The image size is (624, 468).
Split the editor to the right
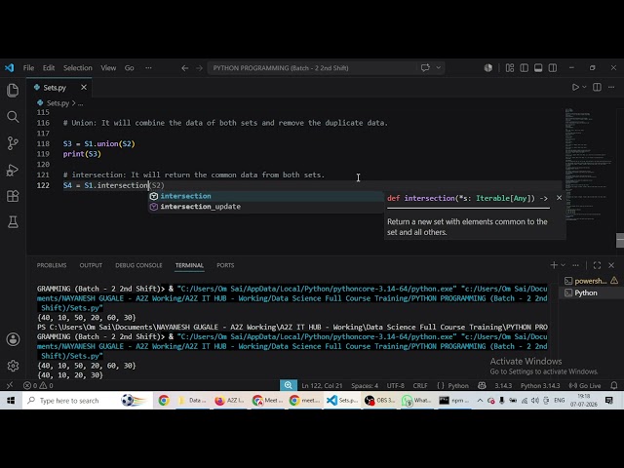coord(597,87)
